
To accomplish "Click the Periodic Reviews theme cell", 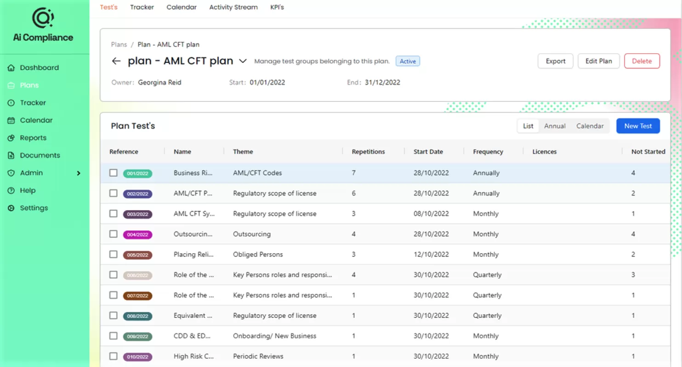I will 258,356.
